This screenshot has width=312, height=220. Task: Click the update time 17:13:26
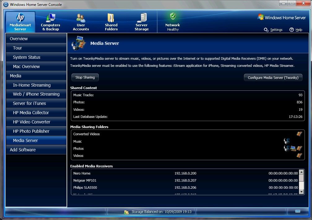(296, 117)
